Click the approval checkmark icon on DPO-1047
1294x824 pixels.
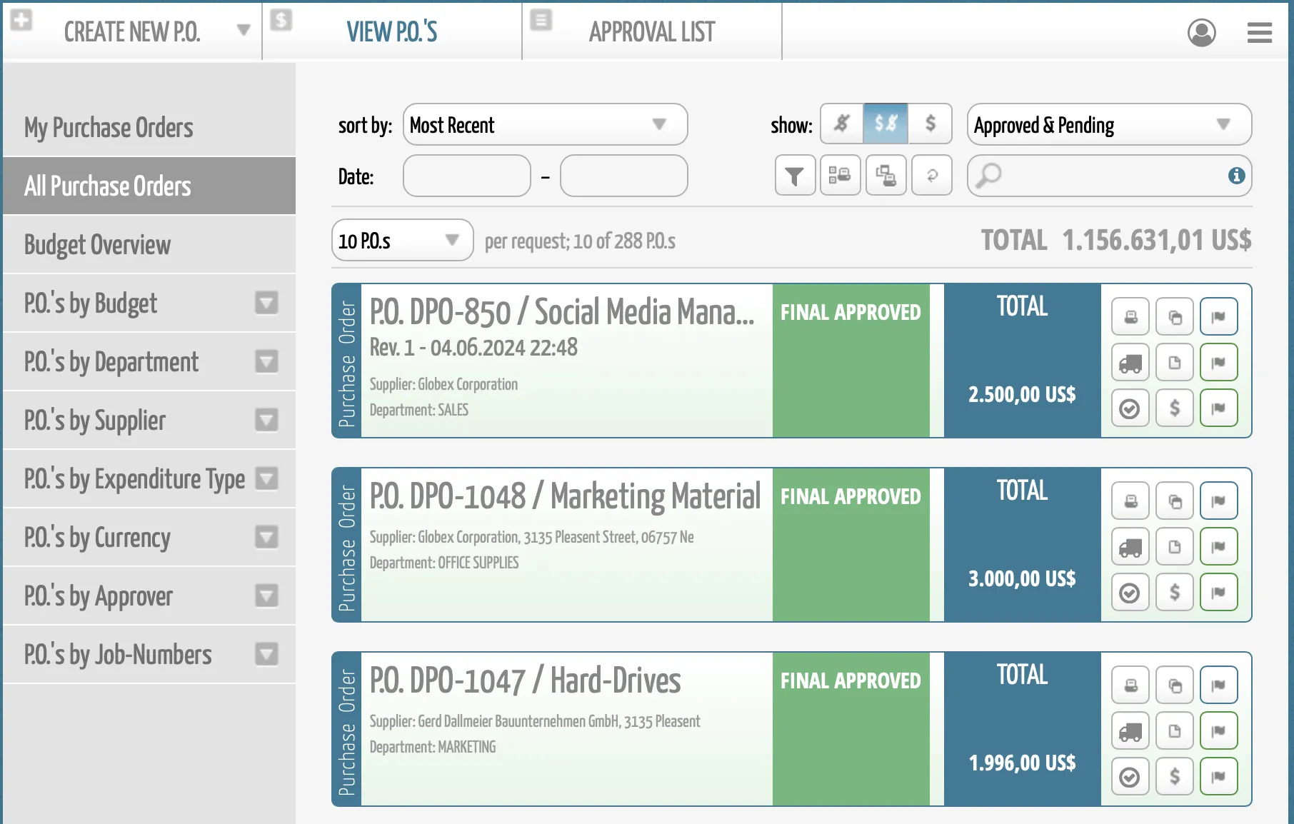tap(1129, 776)
